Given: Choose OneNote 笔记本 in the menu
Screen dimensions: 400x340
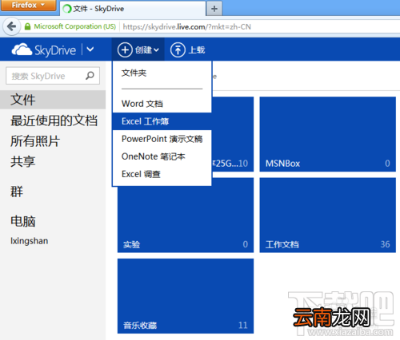Looking at the screenshot, I should click(x=162, y=156).
